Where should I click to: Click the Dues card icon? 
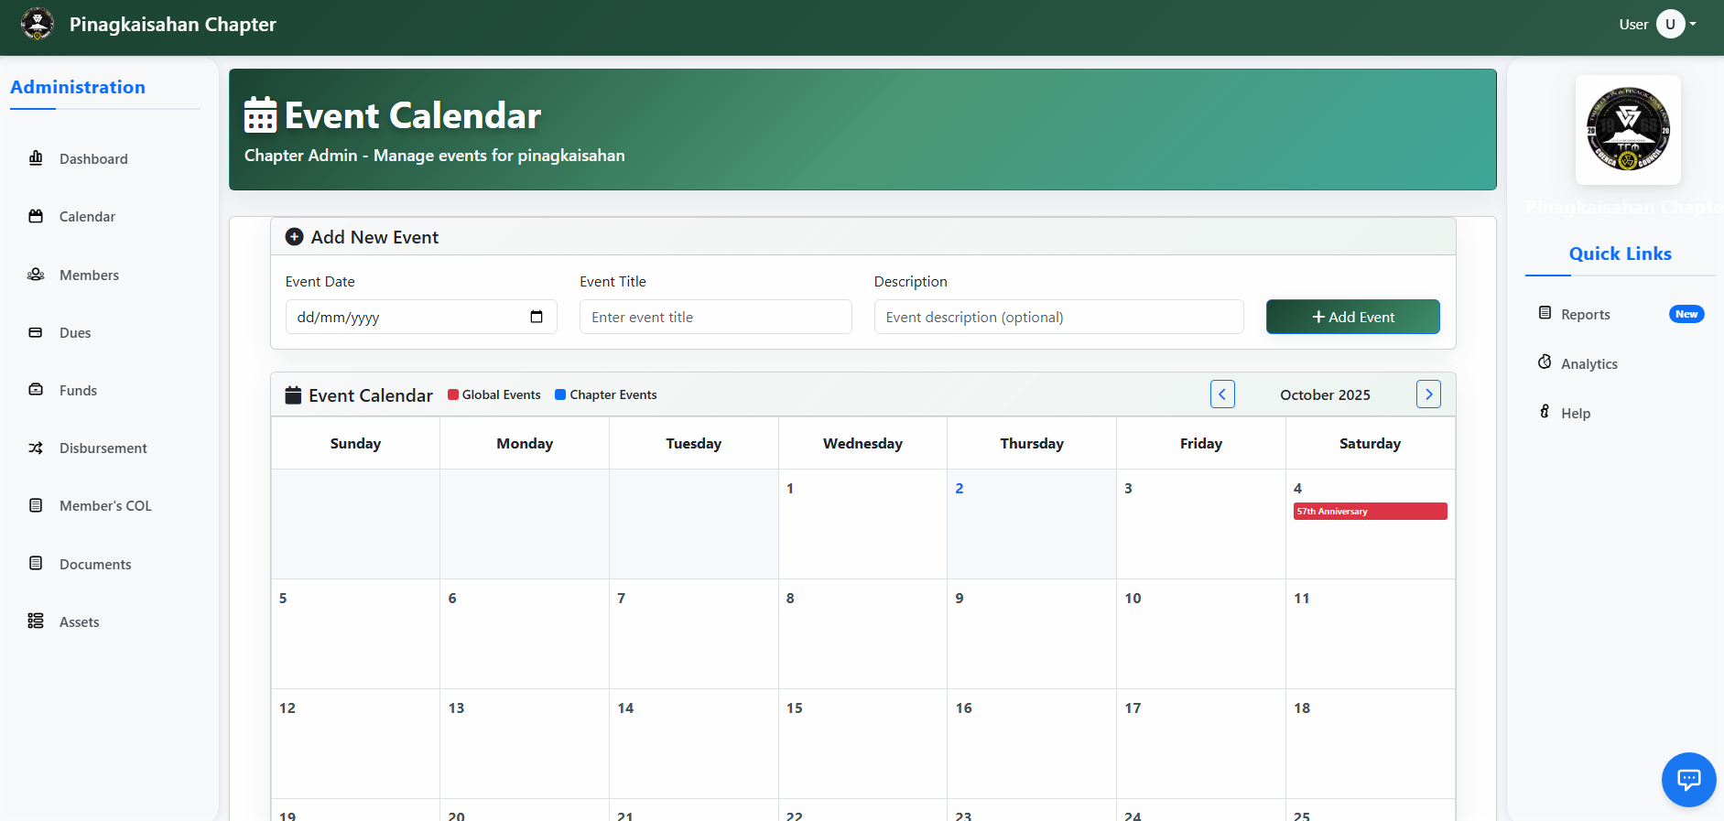coord(36,332)
